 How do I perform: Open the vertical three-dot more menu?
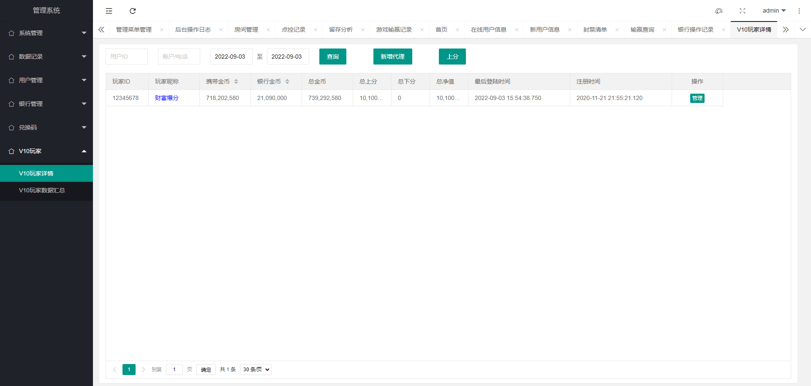799,11
